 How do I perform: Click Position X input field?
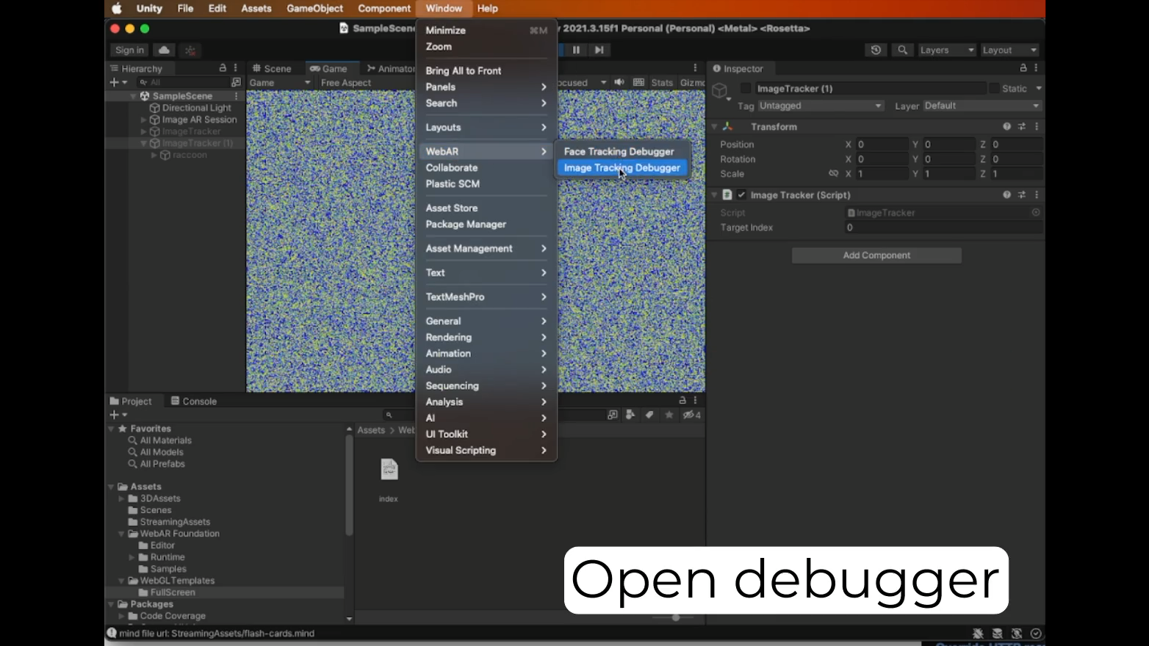coord(882,145)
